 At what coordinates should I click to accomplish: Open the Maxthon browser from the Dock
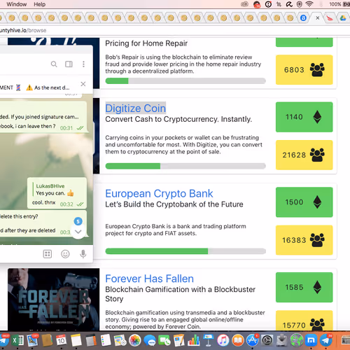(311, 341)
